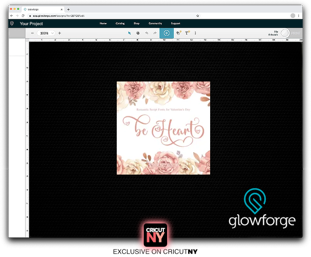Image resolution: width=311 pixels, height=257 pixels.
Task: Click the Glowforge logo in header
Action: pyautogui.click(x=12, y=23)
